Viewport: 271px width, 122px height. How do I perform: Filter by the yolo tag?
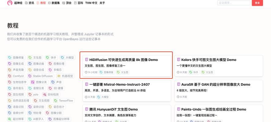34,95
